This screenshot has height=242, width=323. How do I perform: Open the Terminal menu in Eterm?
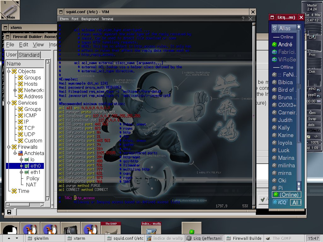coord(107,19)
